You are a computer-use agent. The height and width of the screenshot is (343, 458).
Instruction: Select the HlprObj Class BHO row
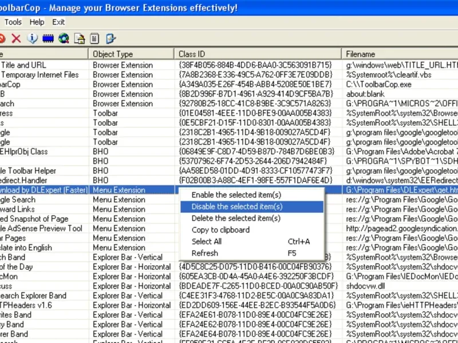point(229,151)
